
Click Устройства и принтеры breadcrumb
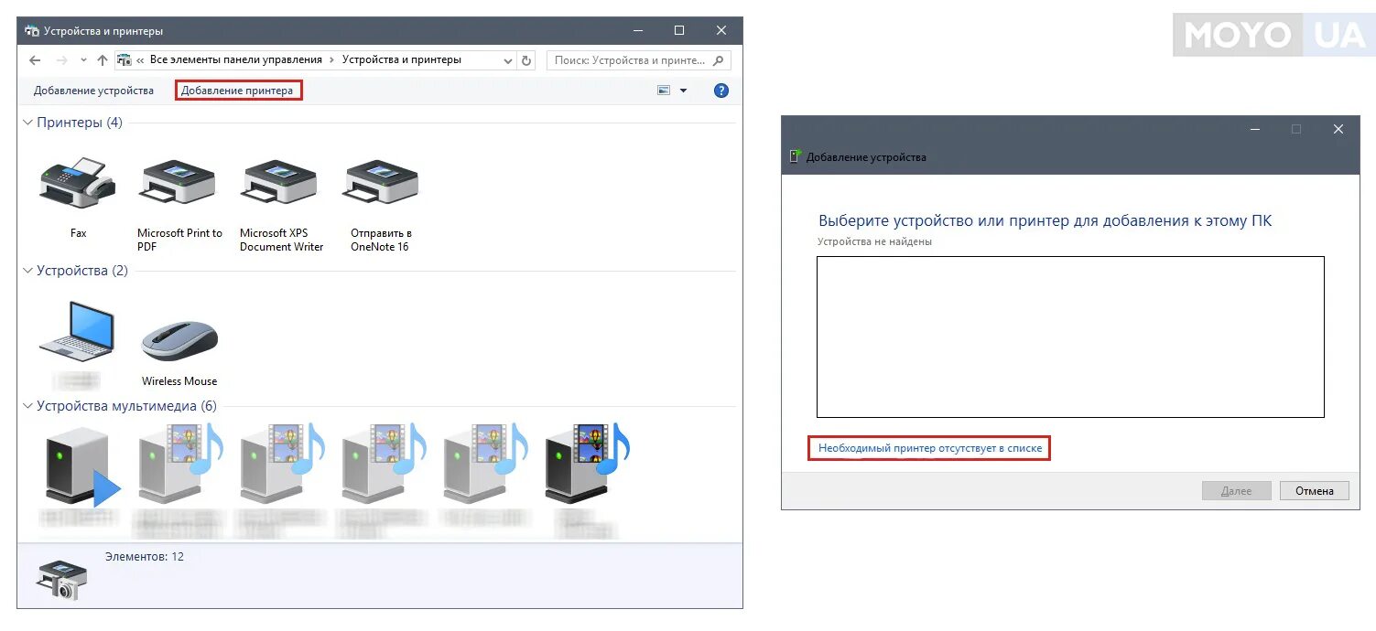402,59
